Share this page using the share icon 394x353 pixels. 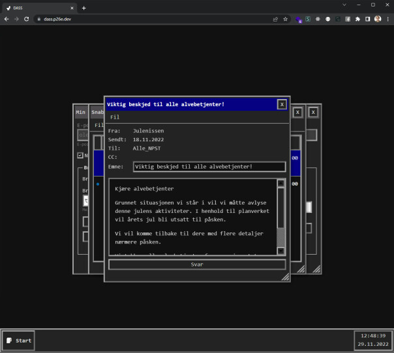point(275,19)
